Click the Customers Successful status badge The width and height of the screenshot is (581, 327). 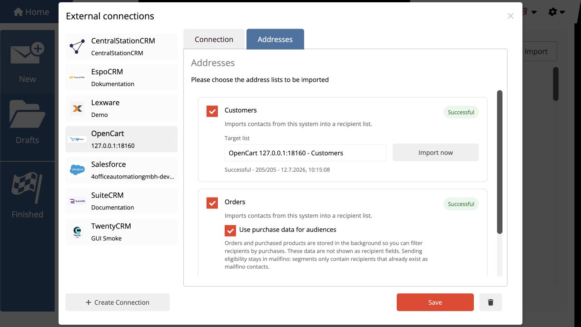click(461, 112)
